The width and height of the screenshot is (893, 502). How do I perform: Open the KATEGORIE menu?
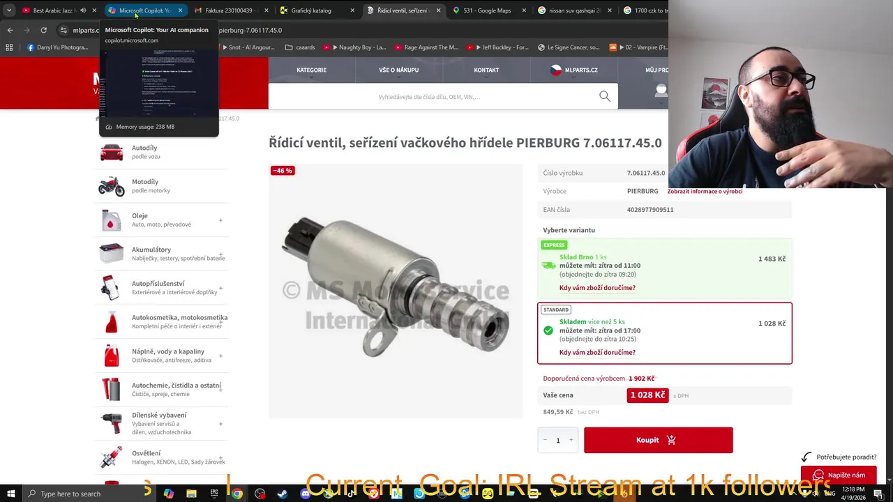click(311, 70)
